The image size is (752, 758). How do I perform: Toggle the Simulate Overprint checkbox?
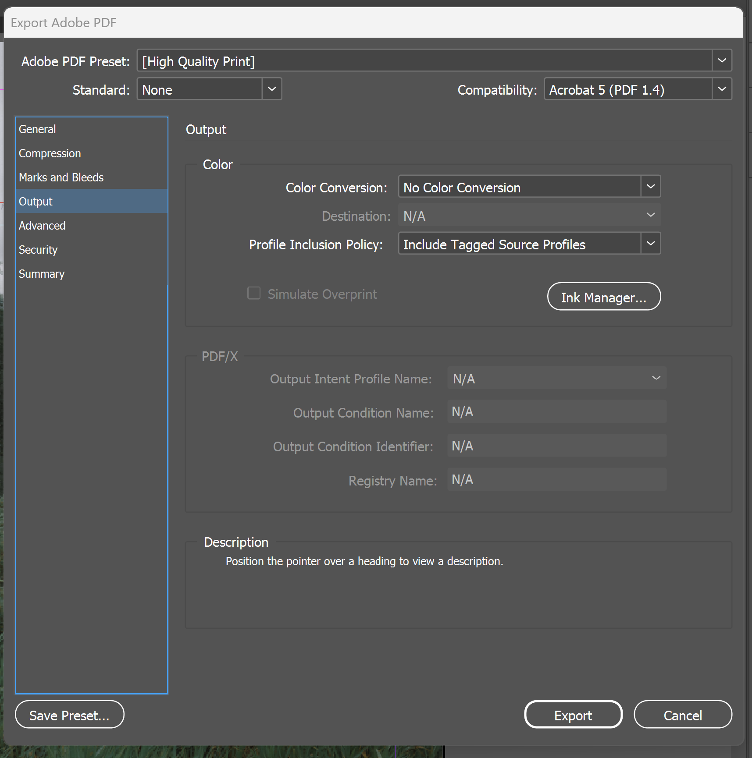point(254,293)
